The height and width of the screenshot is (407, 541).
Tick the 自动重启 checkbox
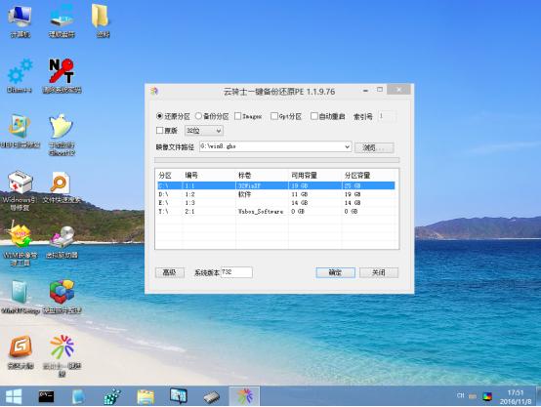click(328, 116)
